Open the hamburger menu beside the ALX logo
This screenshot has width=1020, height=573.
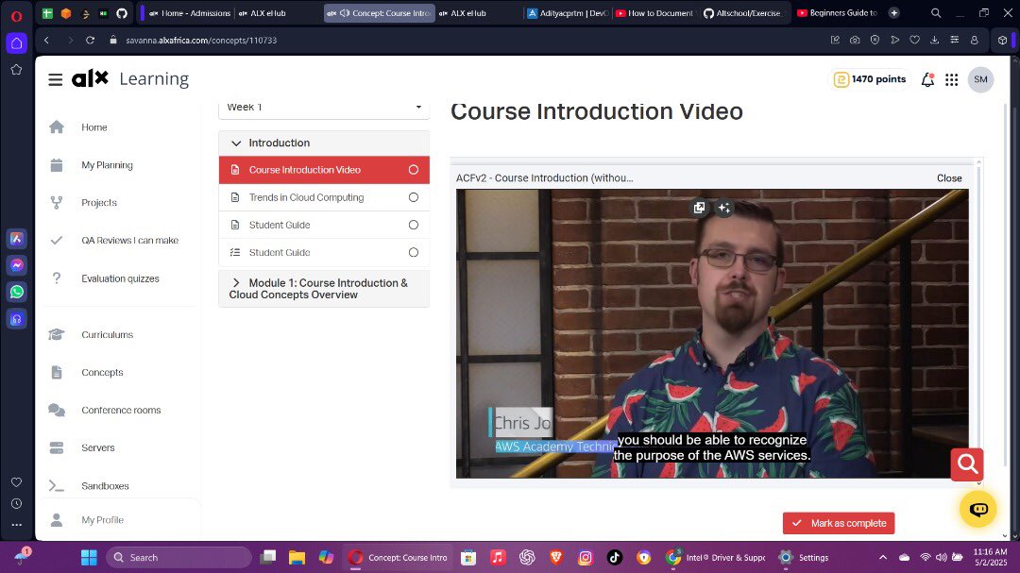56,79
